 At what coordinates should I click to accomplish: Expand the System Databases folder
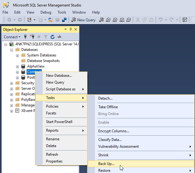point(17,55)
